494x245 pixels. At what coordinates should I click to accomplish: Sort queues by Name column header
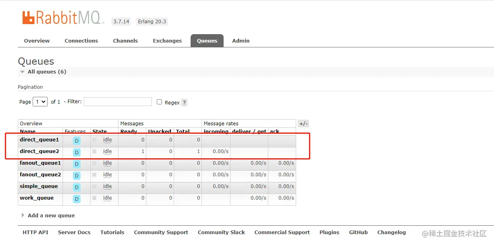click(28, 131)
